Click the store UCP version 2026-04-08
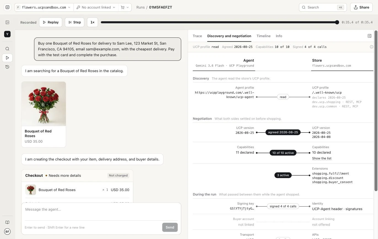 (x=321, y=137)
